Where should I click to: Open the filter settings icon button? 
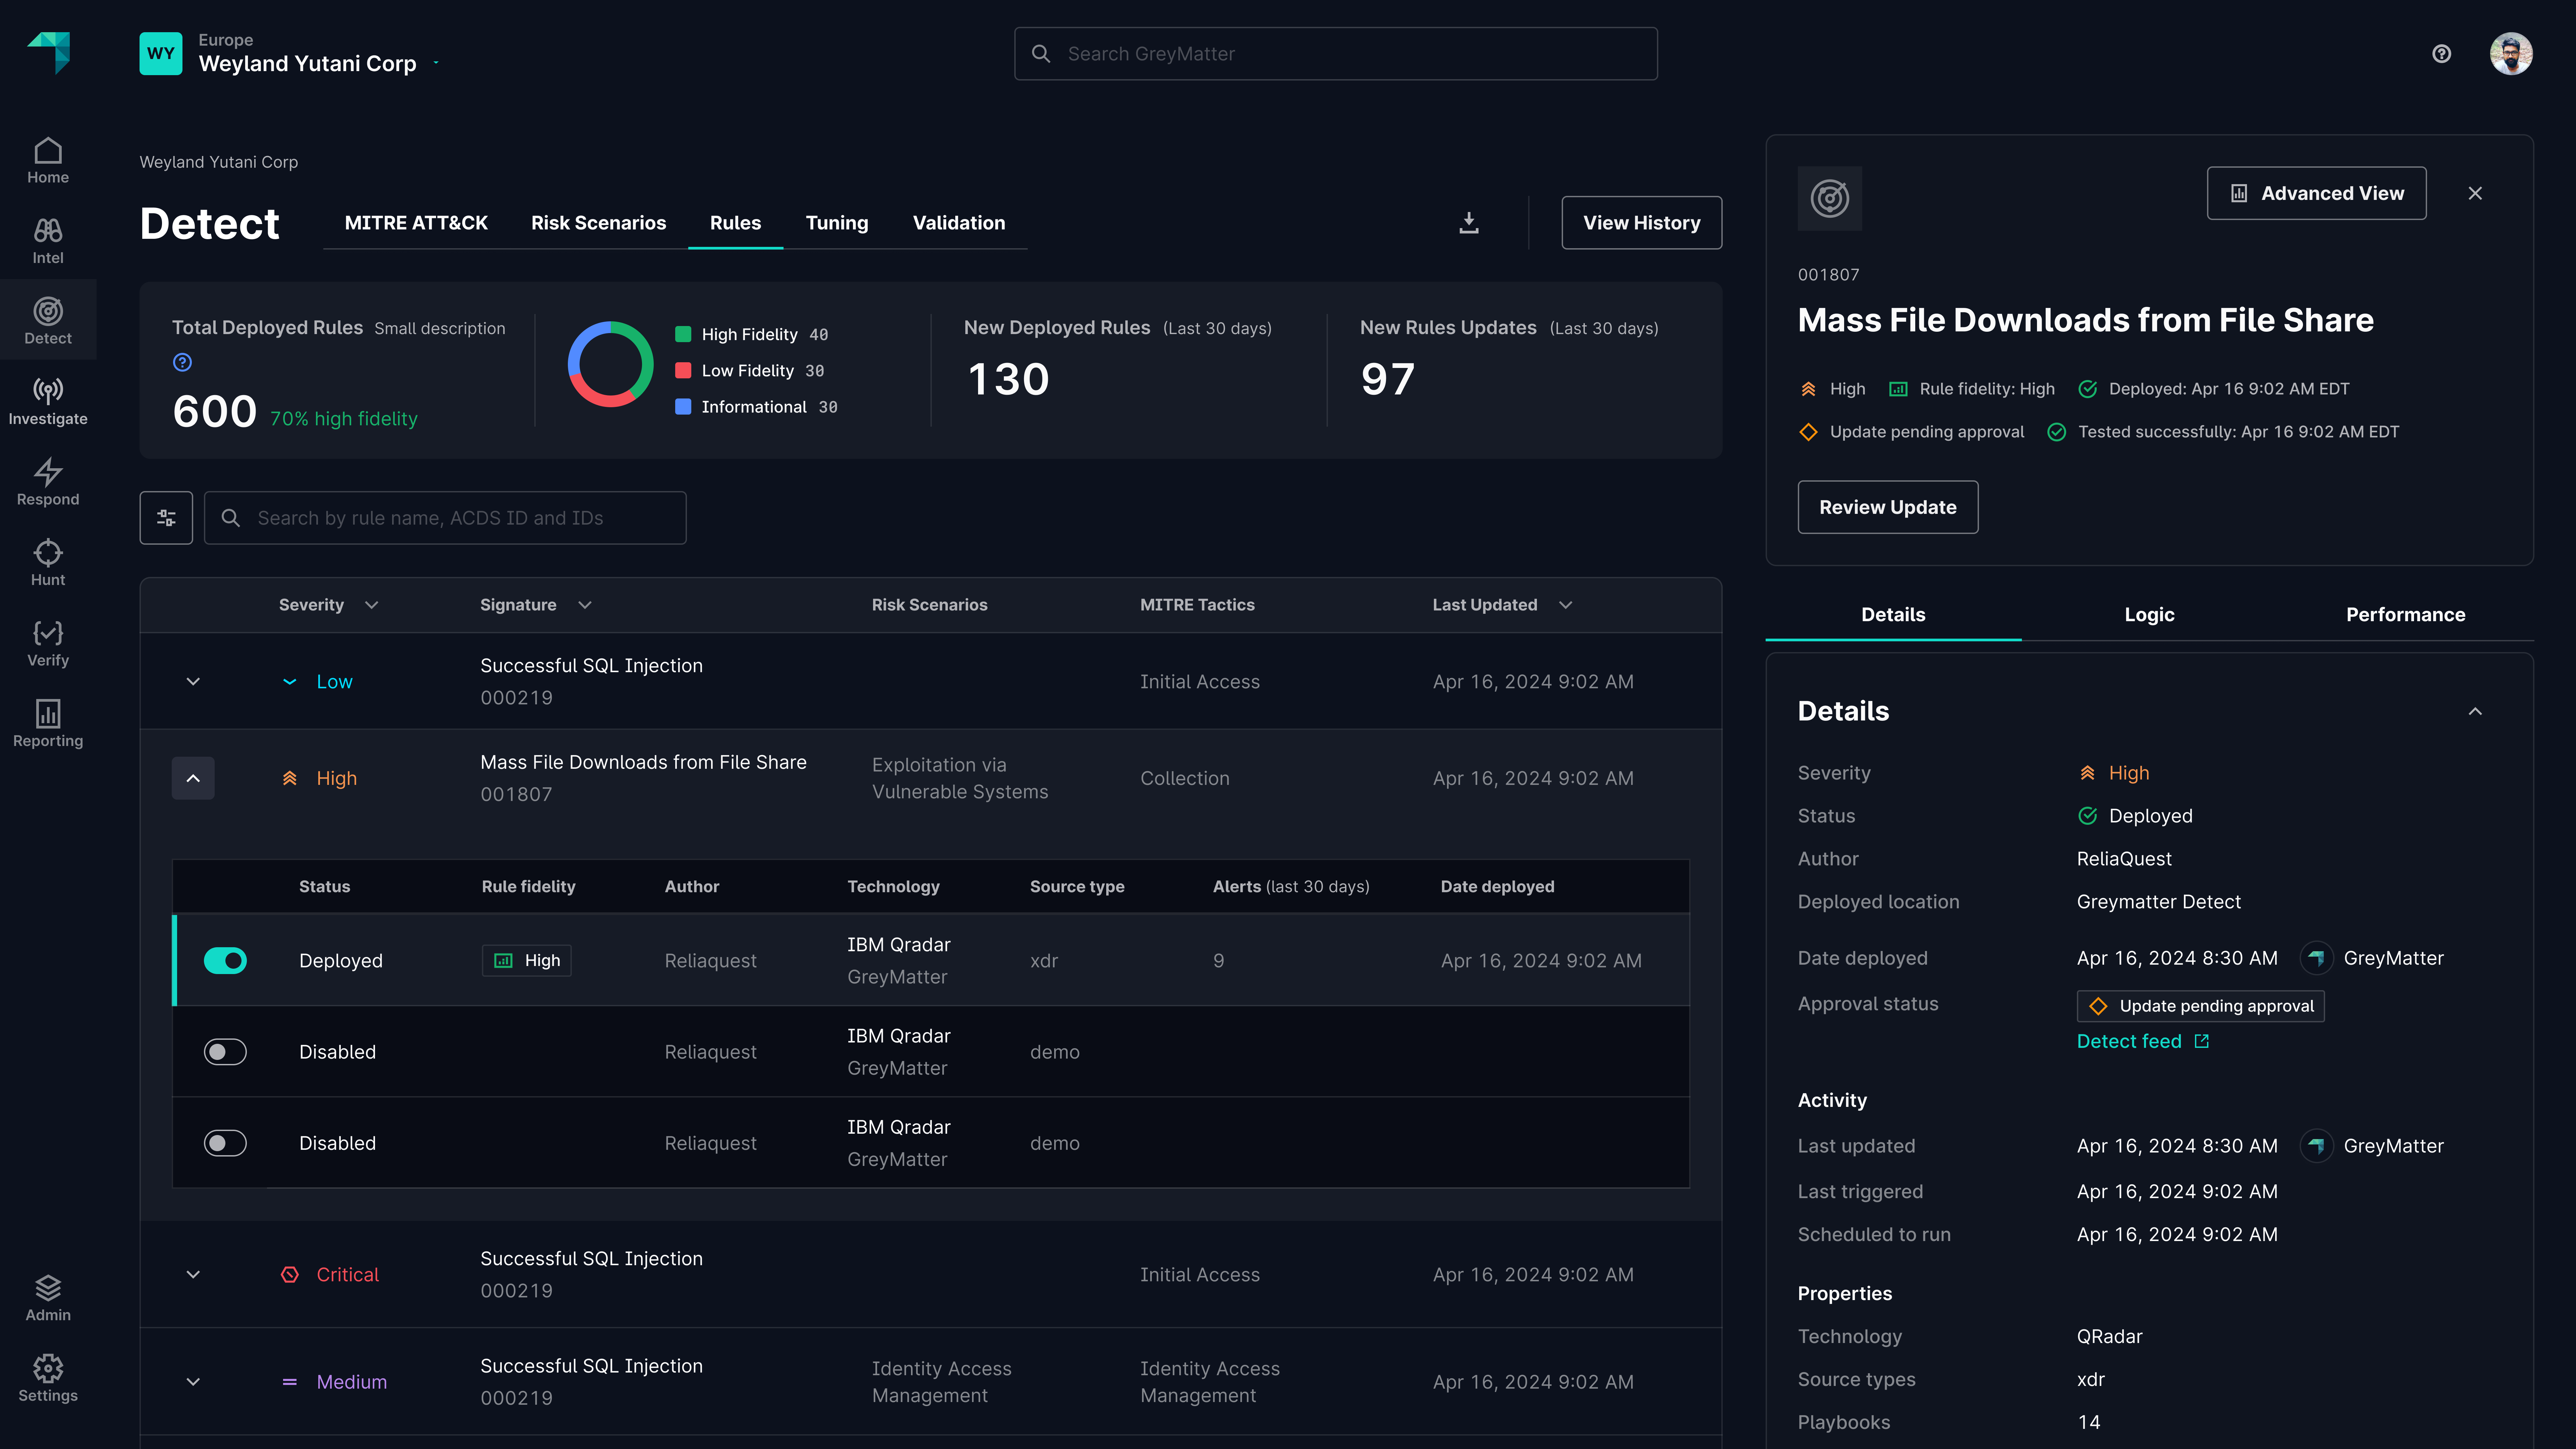point(166,518)
